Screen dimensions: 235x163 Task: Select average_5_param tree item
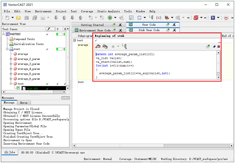pos(29,74)
